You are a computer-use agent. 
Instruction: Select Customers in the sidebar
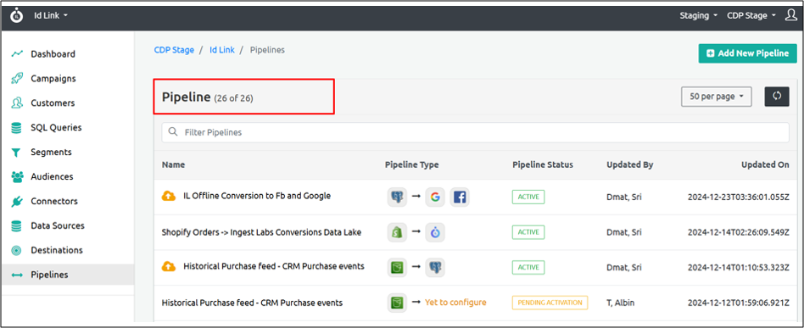click(x=53, y=103)
